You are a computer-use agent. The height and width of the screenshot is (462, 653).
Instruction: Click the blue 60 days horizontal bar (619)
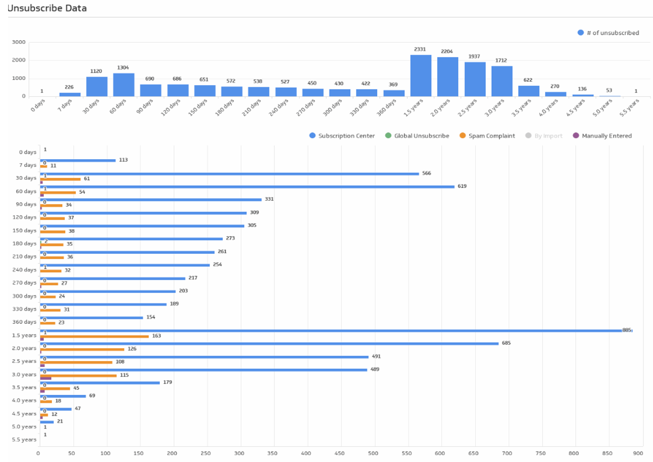click(x=247, y=187)
